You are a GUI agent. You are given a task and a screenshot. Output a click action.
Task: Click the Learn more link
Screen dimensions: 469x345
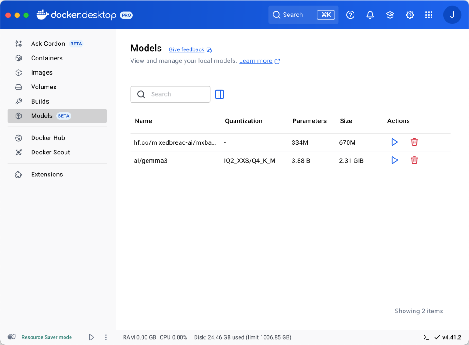point(256,61)
